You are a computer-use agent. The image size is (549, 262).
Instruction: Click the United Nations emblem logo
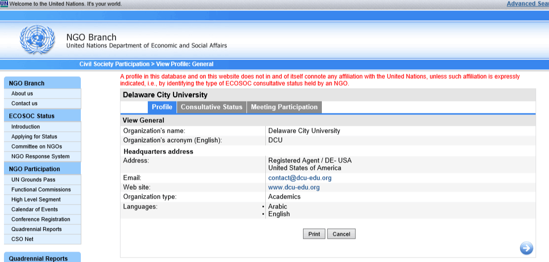coord(36,40)
